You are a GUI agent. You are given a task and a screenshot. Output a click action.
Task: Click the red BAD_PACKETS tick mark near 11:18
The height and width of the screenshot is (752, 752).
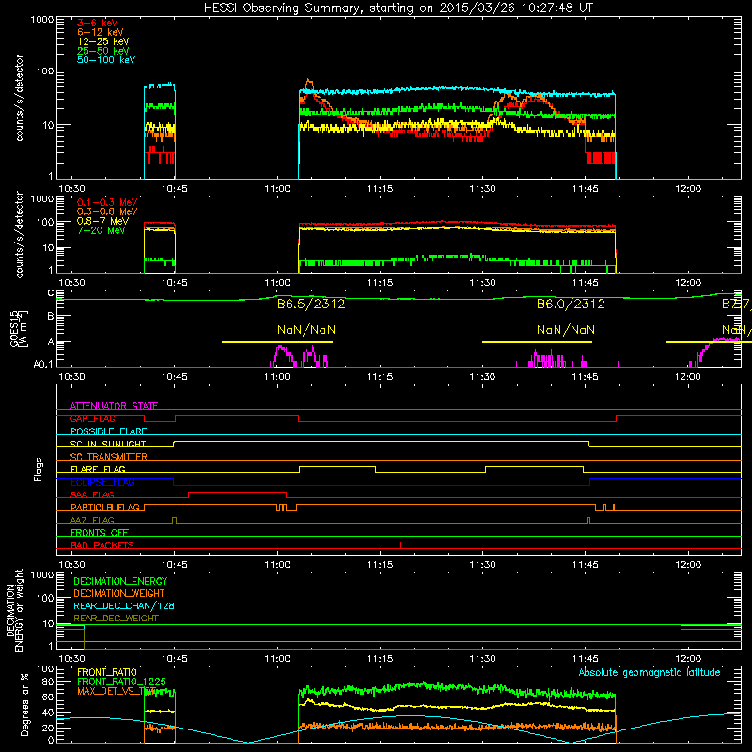click(x=400, y=545)
